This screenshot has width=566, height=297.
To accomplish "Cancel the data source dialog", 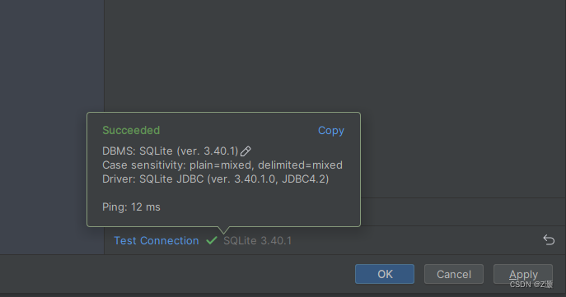I will point(454,274).
